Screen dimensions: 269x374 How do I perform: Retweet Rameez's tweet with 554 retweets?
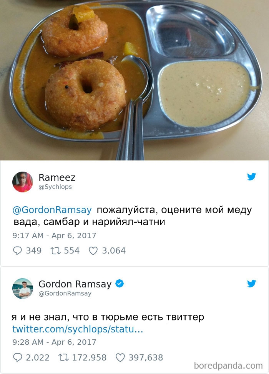[x=55, y=251]
